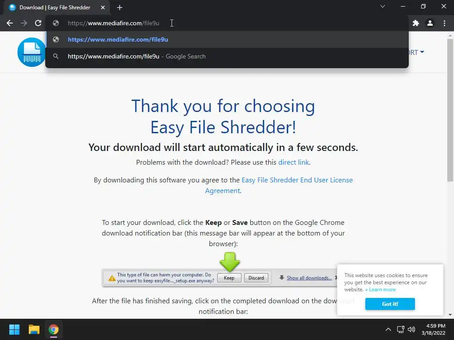This screenshot has height=340, width=454.
Task: Select the Download | Easy File Shredder tab
Action: pos(56,8)
